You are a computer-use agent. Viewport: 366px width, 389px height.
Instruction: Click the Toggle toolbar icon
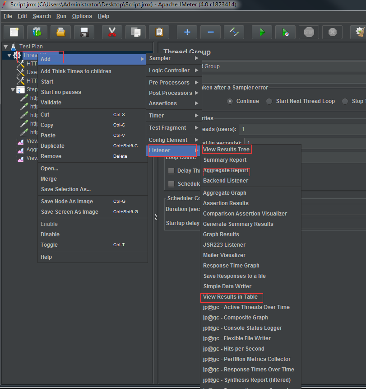[234, 32]
